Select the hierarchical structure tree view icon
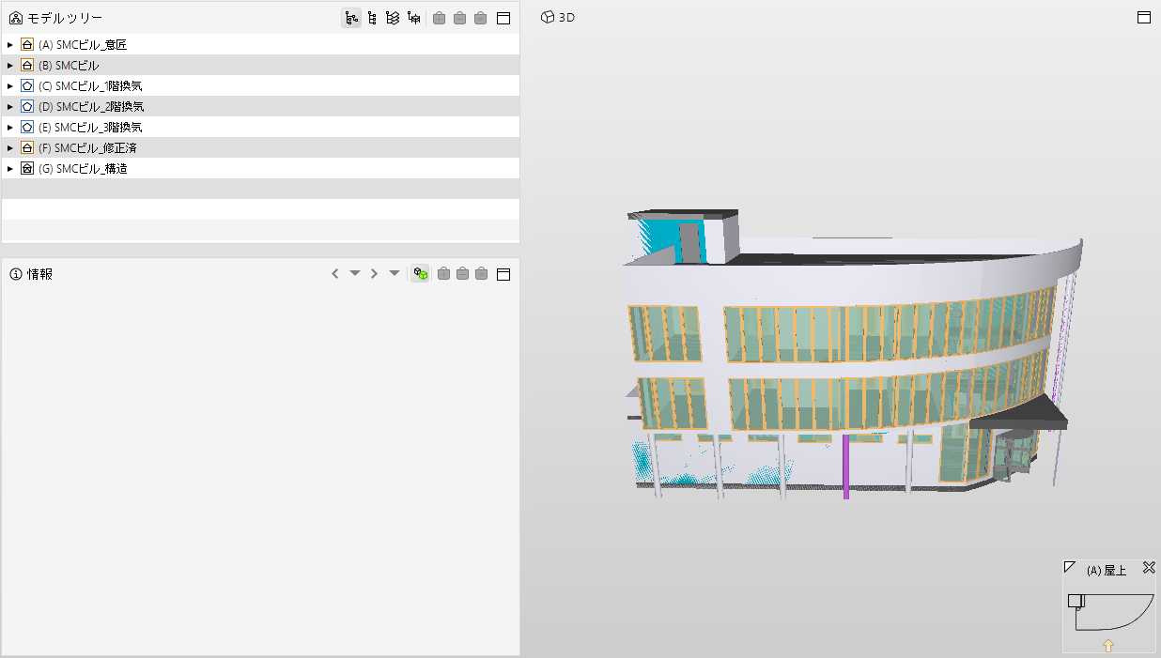Viewport: 1161px width, 658px height. click(x=351, y=18)
